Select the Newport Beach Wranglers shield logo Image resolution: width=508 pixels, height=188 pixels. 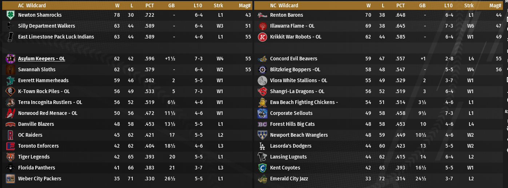pos(262,135)
